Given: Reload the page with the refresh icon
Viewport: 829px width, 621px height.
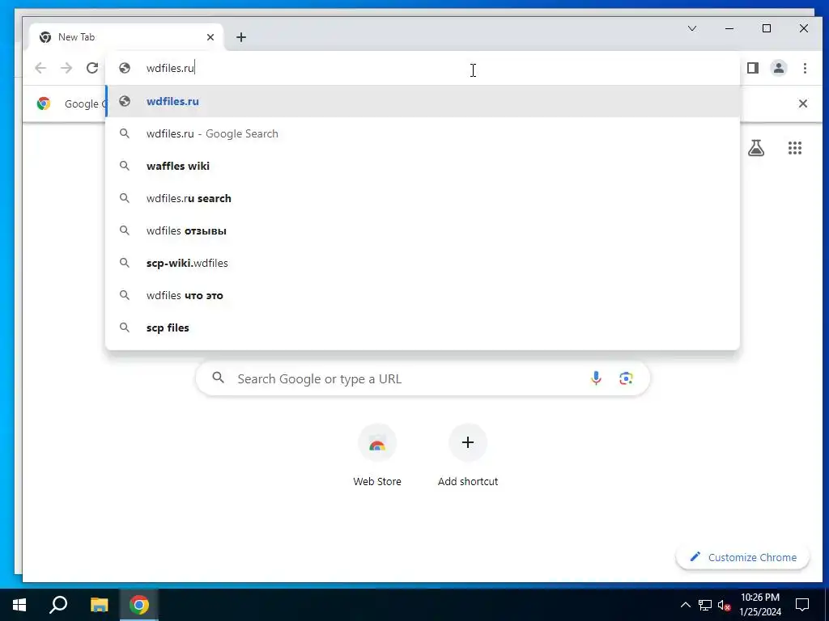Looking at the screenshot, I should pyautogui.click(x=92, y=68).
